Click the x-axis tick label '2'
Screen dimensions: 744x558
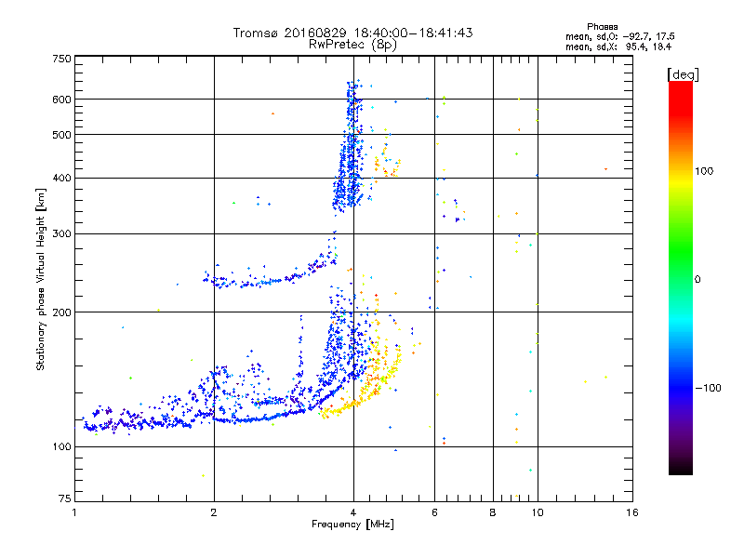pos(214,512)
